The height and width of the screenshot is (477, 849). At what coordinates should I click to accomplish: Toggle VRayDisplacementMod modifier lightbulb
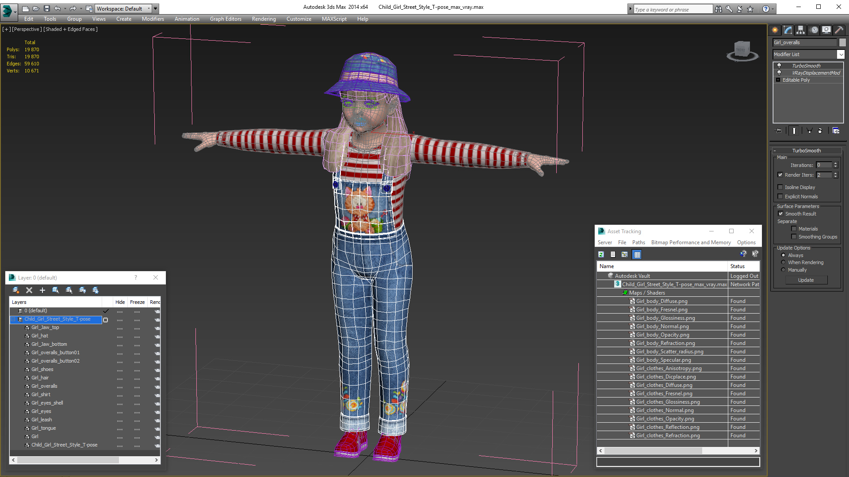pyautogui.click(x=779, y=72)
